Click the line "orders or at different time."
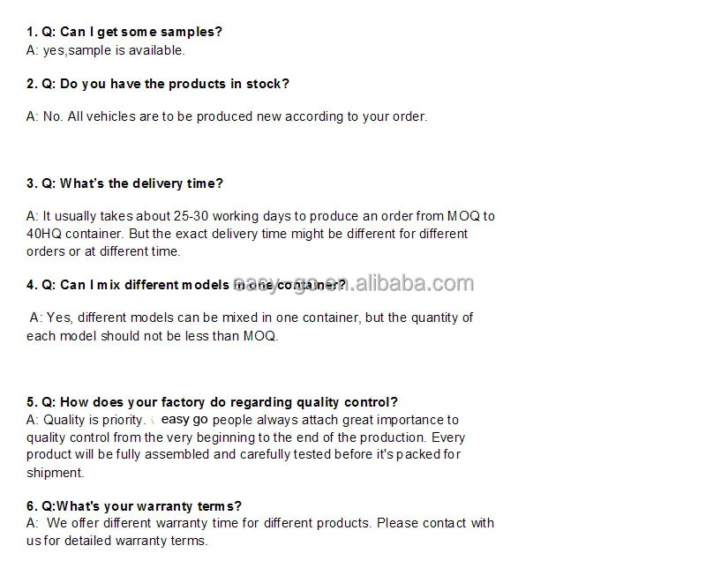 tap(103, 251)
